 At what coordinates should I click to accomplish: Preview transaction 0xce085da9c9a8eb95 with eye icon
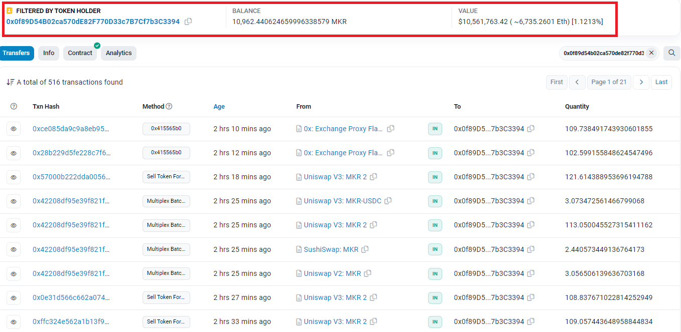point(14,129)
